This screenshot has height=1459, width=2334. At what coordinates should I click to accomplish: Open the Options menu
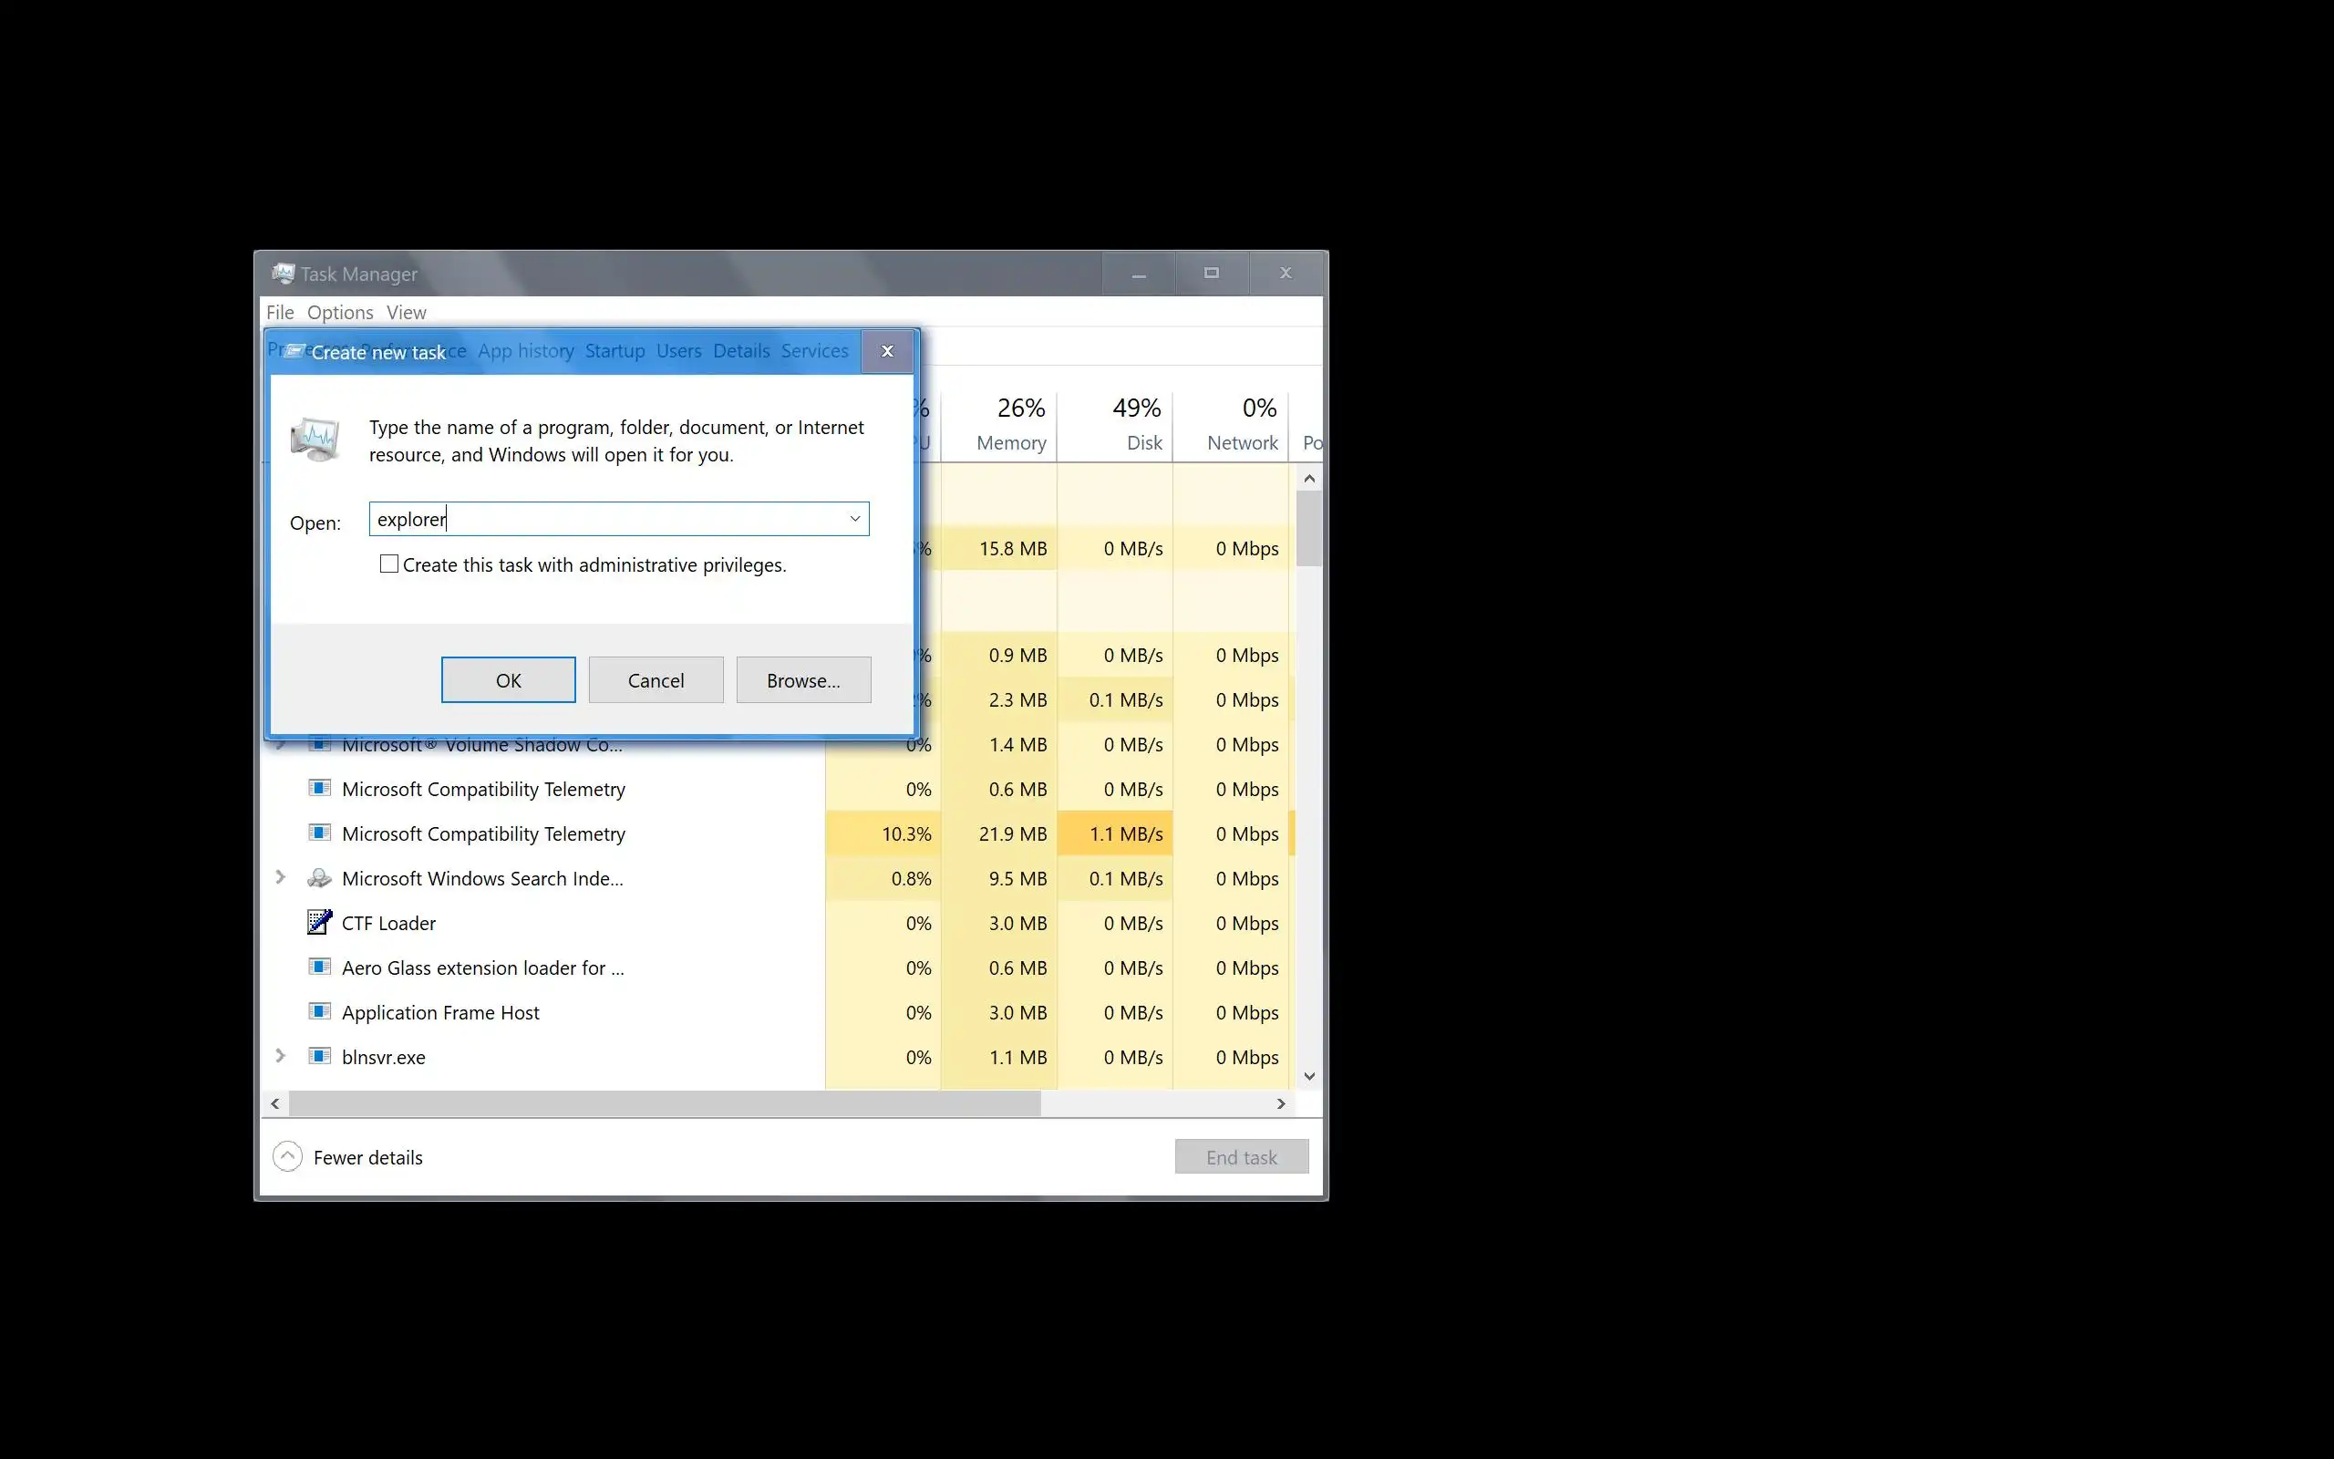click(339, 313)
